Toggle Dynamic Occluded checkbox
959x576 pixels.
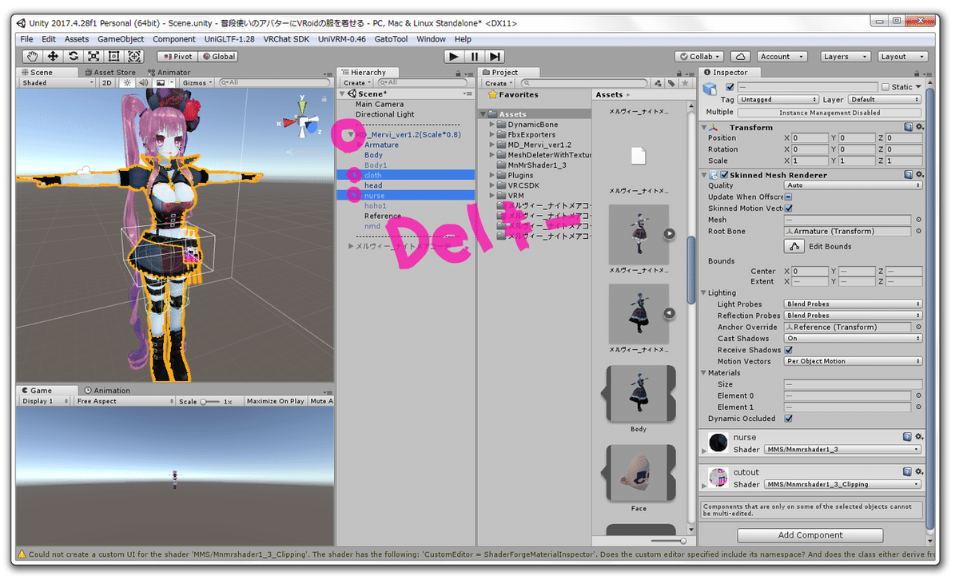coord(789,419)
